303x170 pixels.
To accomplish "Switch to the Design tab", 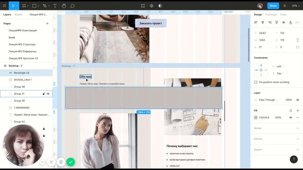I will coord(258,15).
